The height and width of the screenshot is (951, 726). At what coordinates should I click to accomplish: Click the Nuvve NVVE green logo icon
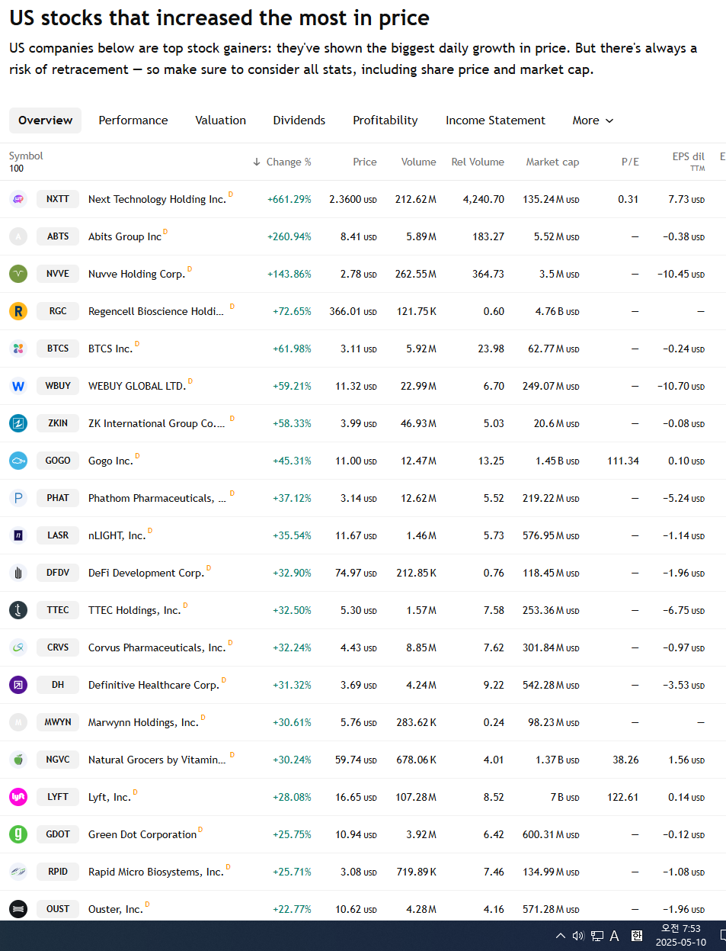(18, 274)
